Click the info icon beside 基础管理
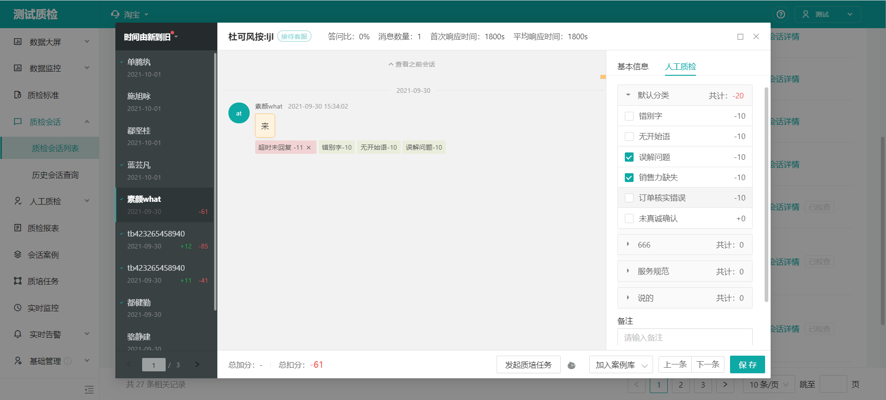The width and height of the screenshot is (886, 400). coord(68,361)
